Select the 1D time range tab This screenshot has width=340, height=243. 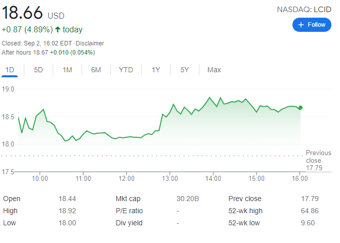point(10,70)
